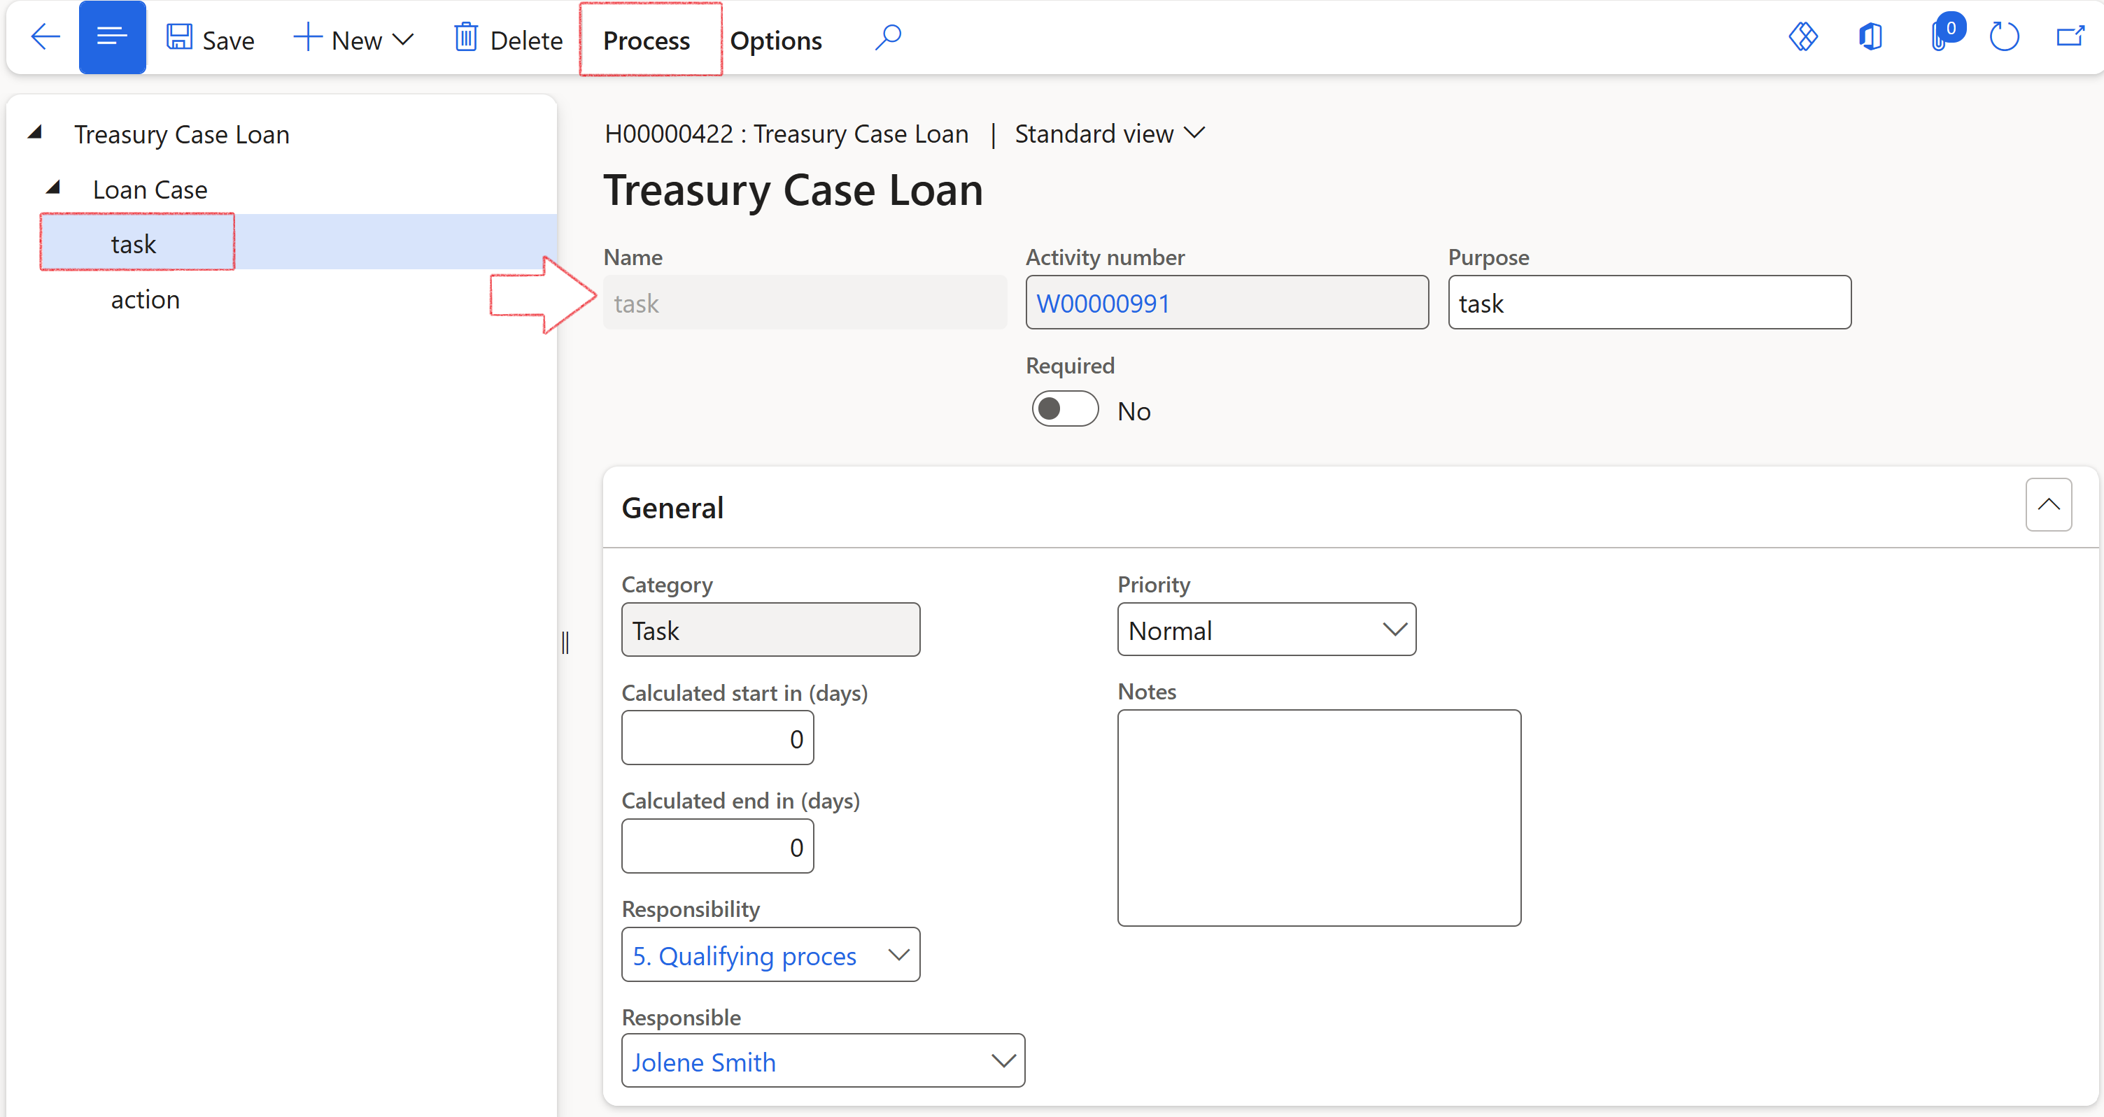Open the Standard view selector
2104x1117 pixels.
tap(1108, 133)
